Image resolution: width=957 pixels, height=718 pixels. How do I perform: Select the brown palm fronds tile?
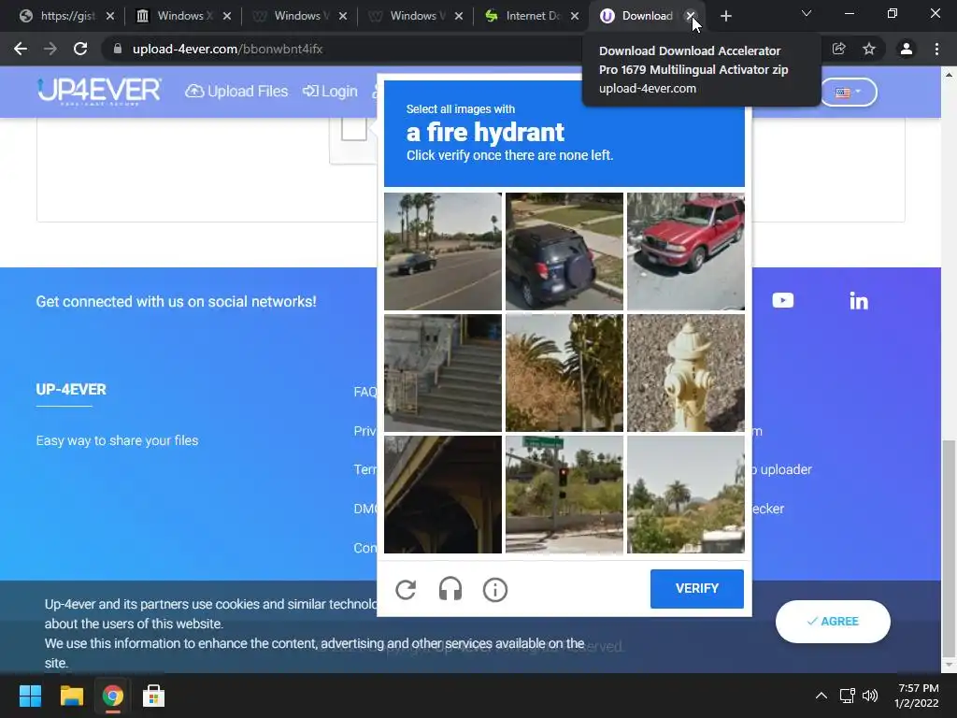coord(564,373)
